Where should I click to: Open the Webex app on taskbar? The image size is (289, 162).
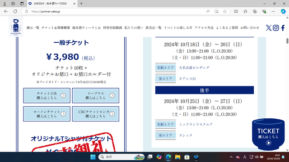click(x=196, y=157)
